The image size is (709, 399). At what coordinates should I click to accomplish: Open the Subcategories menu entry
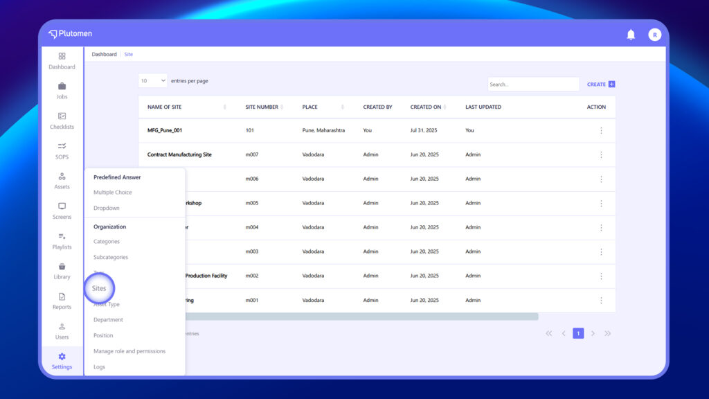pos(110,257)
